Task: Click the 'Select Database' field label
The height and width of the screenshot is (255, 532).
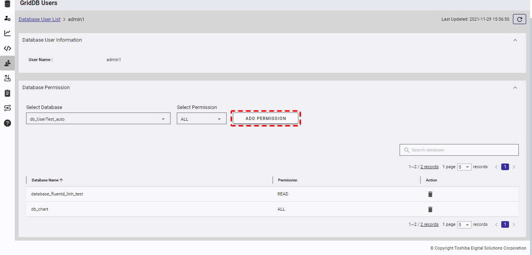Action: [44, 107]
